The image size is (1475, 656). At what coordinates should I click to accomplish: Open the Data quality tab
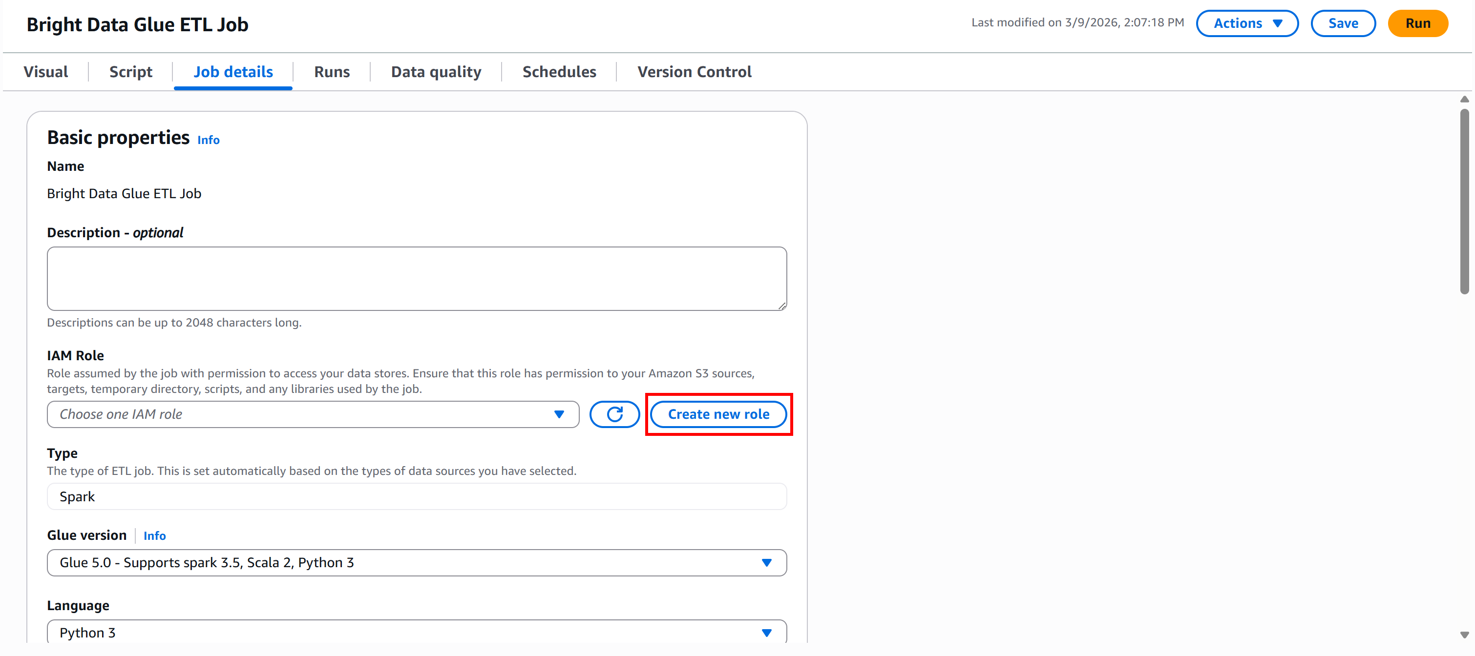point(436,71)
